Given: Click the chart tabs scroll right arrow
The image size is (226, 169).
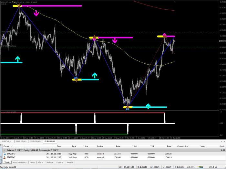Looking at the screenshot, I should coord(224,142).
